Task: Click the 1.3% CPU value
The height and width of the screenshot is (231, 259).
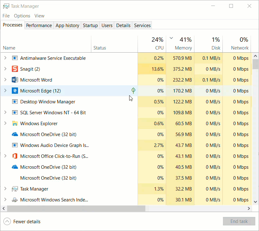Action: 159,189
